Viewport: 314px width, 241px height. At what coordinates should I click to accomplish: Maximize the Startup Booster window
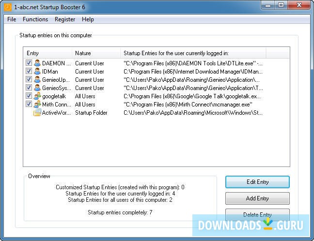281,5
